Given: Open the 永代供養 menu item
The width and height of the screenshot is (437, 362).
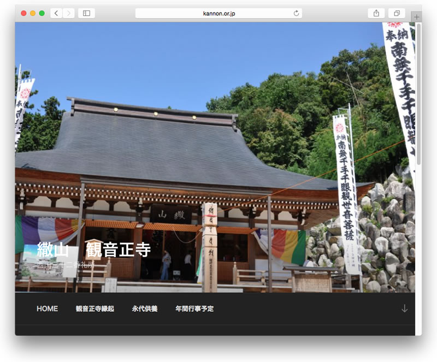Looking at the screenshot, I should pyautogui.click(x=145, y=308).
